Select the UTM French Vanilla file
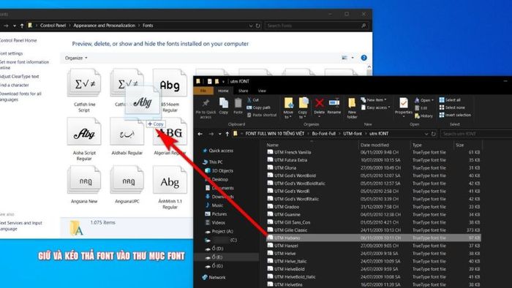Viewport: 512px width, 288px height. pos(374,152)
